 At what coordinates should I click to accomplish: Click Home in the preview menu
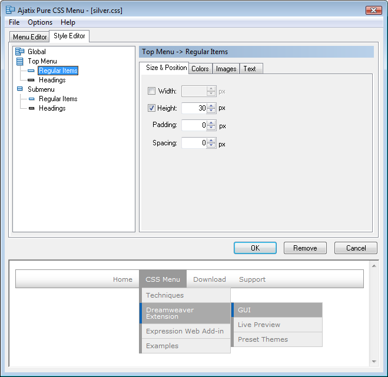122,279
